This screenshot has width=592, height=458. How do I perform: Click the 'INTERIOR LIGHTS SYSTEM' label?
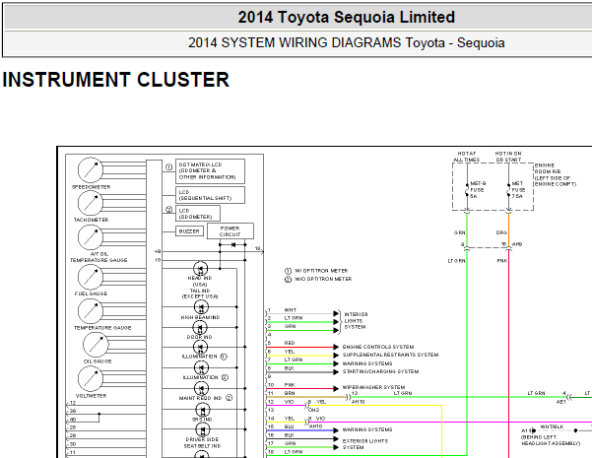[356, 320]
